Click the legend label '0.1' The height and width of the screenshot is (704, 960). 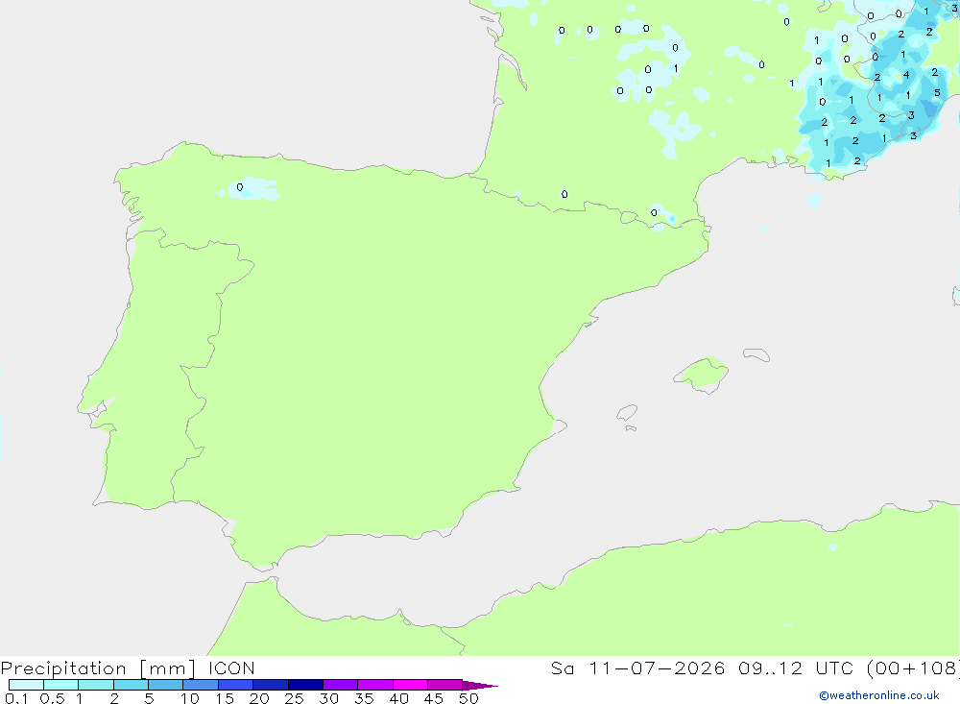pos(16,698)
